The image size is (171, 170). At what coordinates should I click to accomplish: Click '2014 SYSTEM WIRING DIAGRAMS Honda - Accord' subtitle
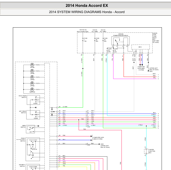87,12
